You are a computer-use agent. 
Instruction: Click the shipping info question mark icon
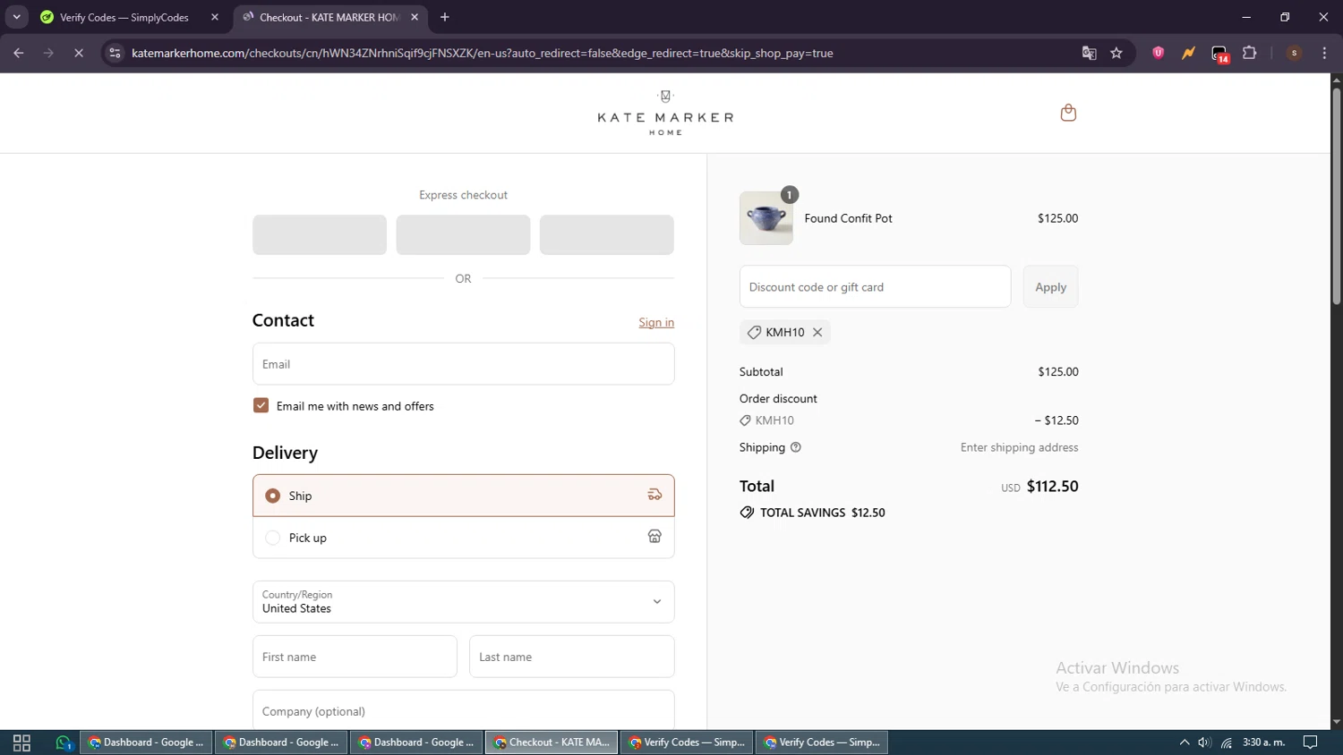coord(795,447)
